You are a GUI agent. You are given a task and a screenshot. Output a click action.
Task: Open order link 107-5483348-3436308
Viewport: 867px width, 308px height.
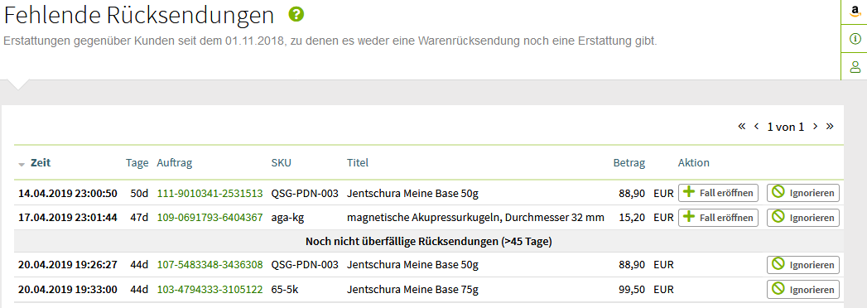click(210, 266)
